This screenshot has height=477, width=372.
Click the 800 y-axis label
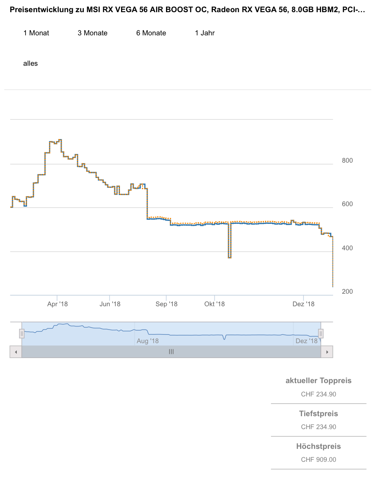[x=347, y=160]
